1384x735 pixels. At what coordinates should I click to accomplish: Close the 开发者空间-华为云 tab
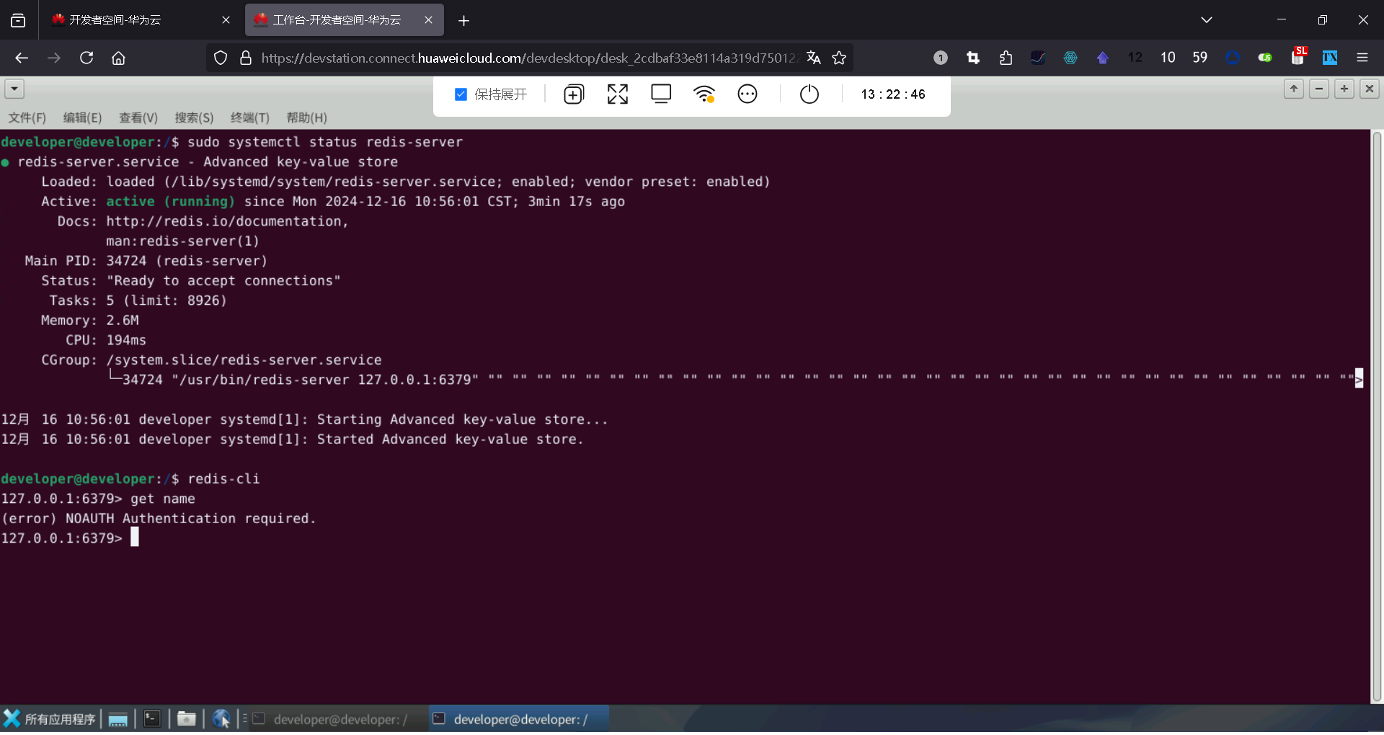(x=226, y=20)
